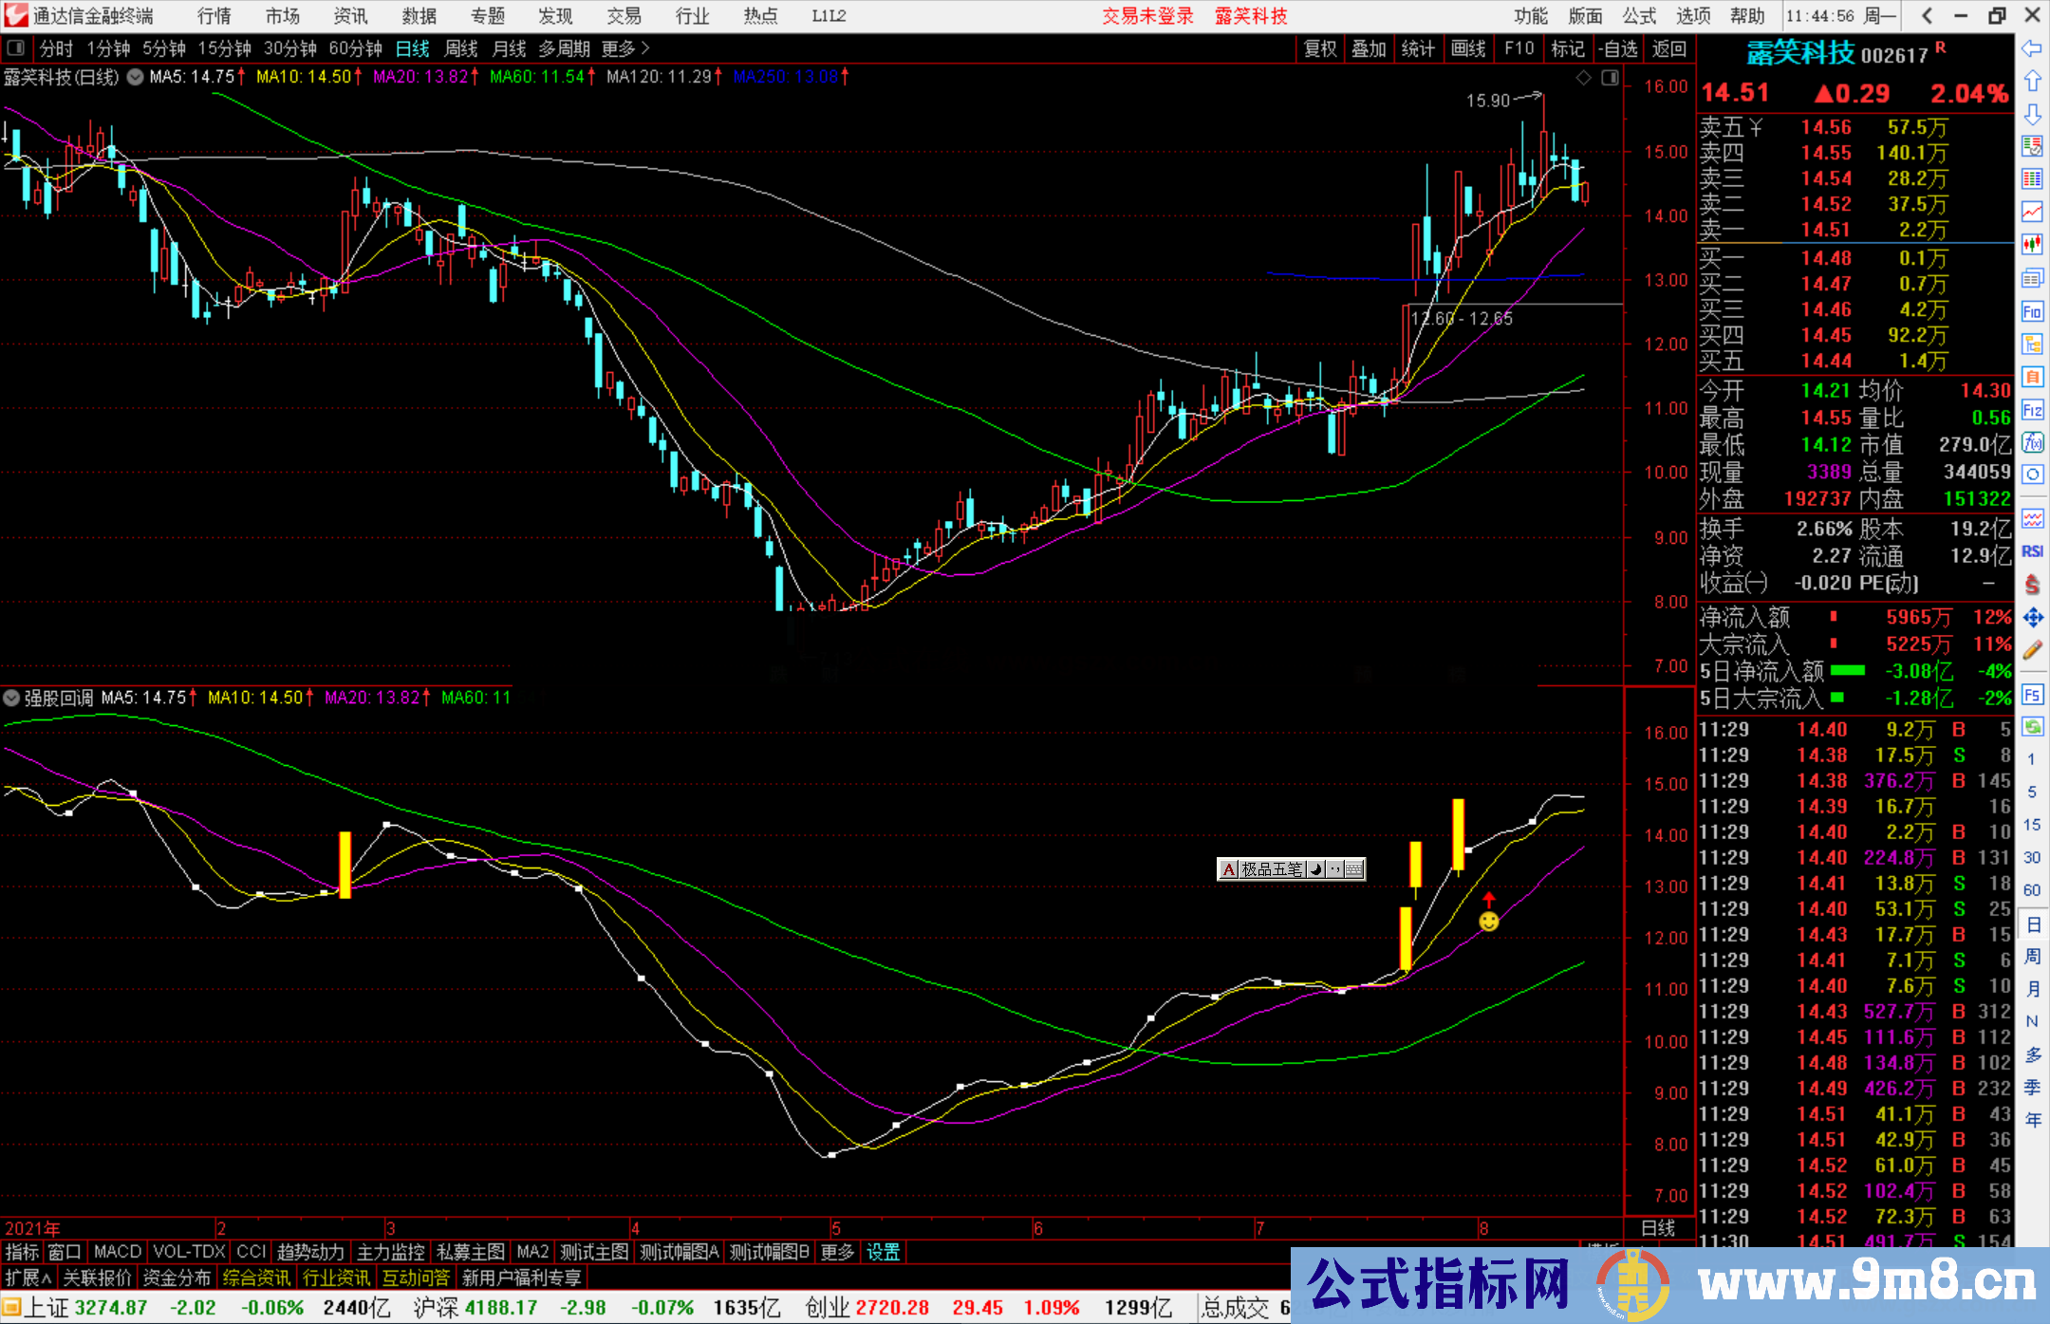
Task: Click the 设置 indicator settings link
Action: 883,1252
